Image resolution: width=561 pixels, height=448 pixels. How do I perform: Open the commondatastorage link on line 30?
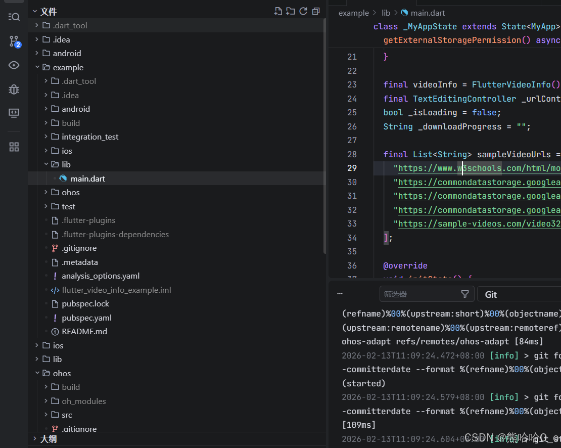479,183
